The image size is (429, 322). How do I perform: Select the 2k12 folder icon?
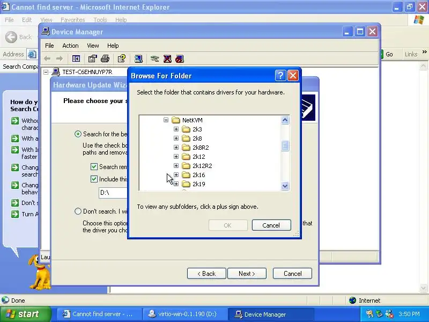[186, 157]
